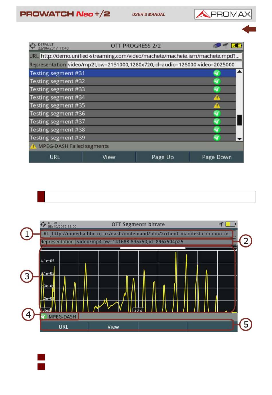Viewport: 272px width, 395px height.
Task: Click the mmedia.bbc.co.uk URL field
Action: point(143,234)
